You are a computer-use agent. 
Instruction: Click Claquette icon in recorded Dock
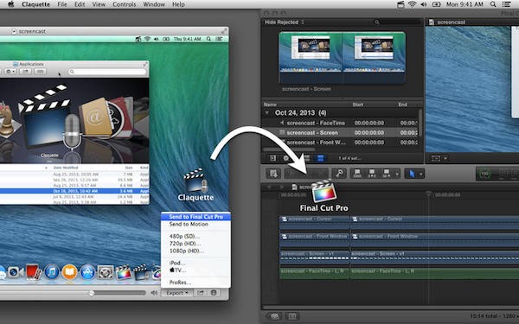pos(141,272)
